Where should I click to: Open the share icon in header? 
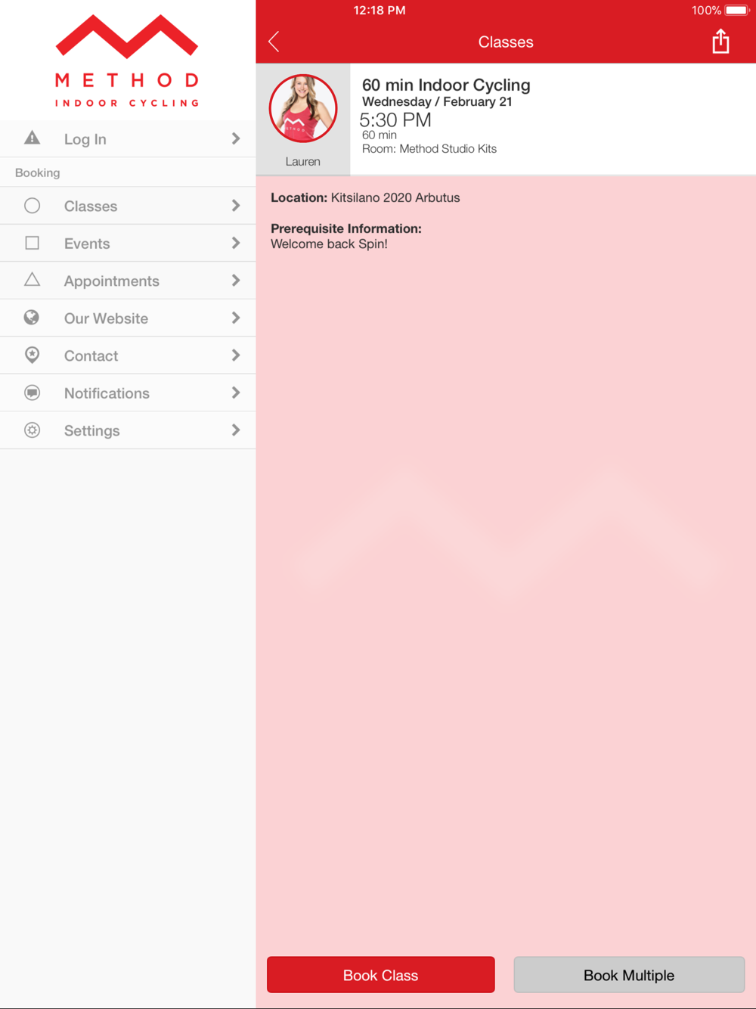[720, 41]
